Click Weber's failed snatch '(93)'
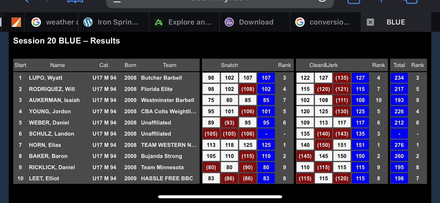Viewport: 440px width, 203px height. (x=229, y=122)
